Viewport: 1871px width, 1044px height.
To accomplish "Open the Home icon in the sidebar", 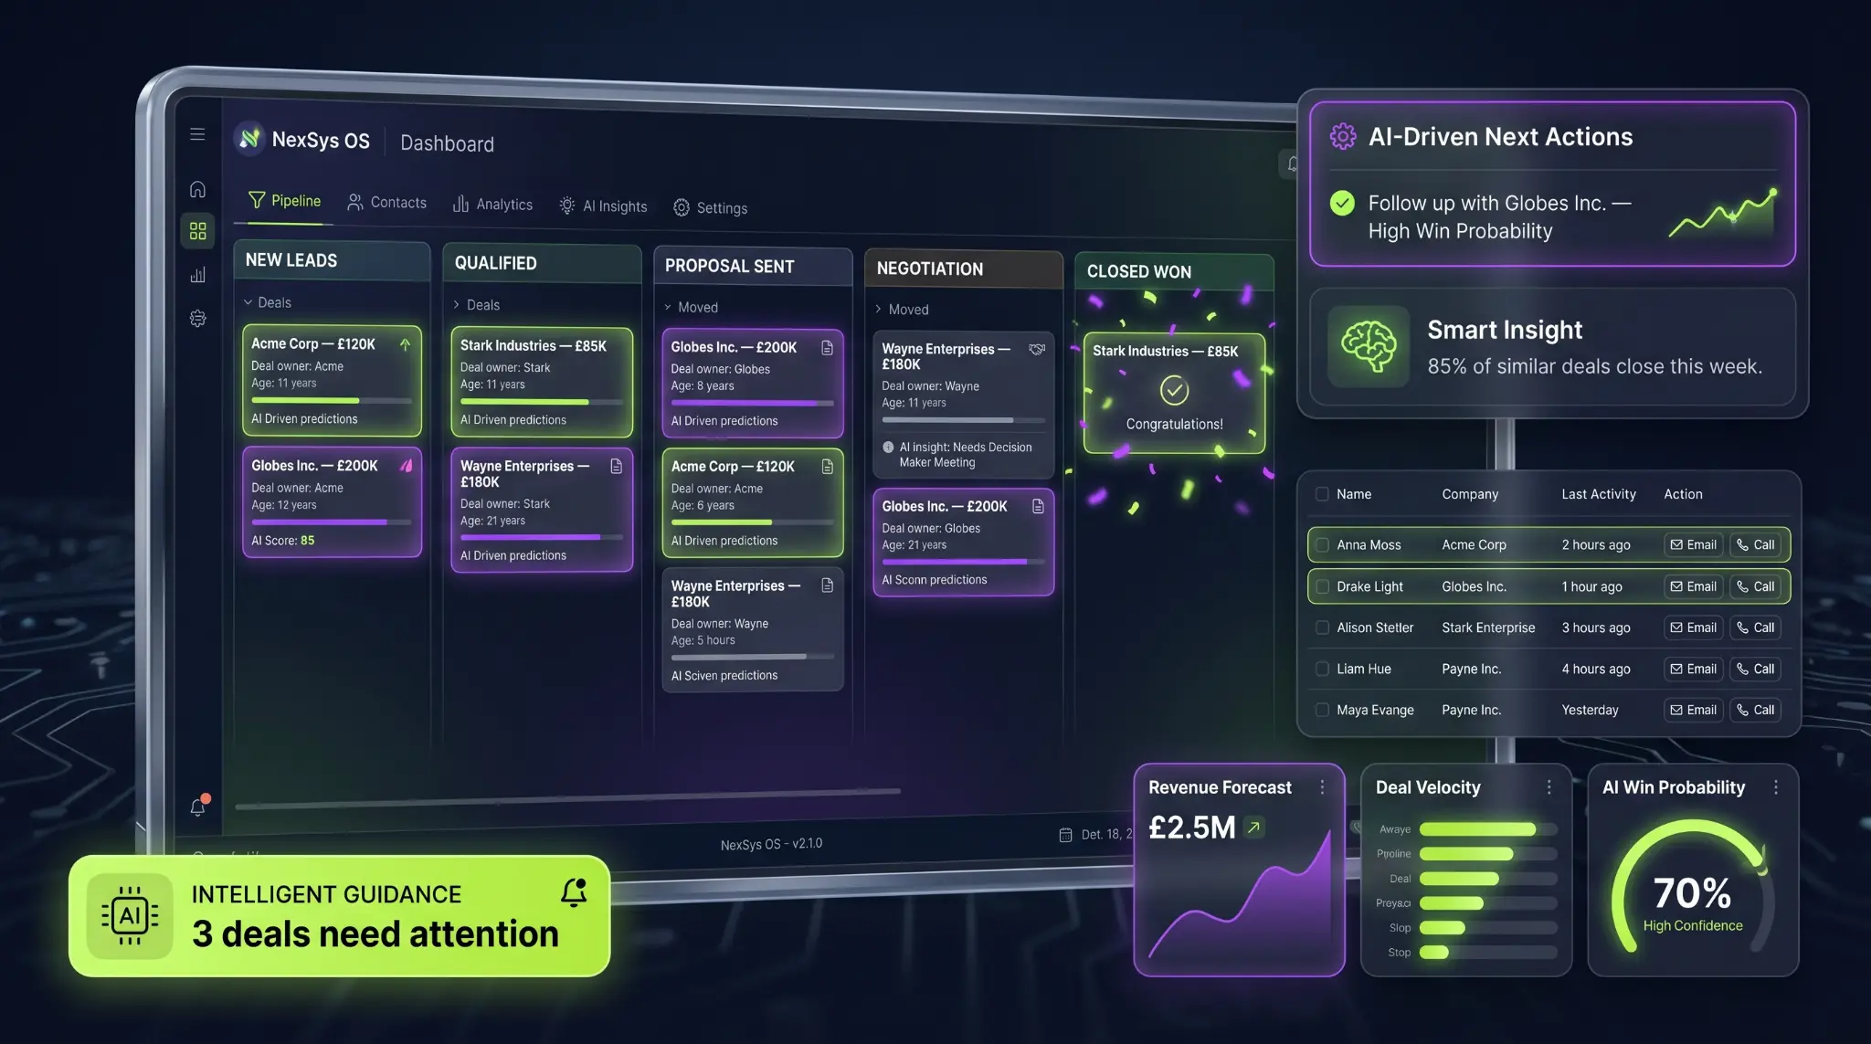I will click(197, 188).
